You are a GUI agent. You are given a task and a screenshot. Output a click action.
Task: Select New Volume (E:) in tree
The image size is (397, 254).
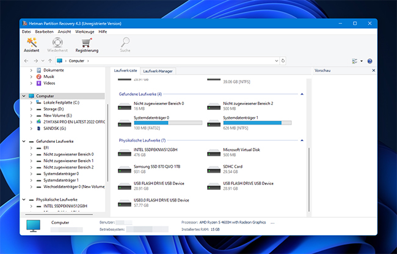coord(58,115)
